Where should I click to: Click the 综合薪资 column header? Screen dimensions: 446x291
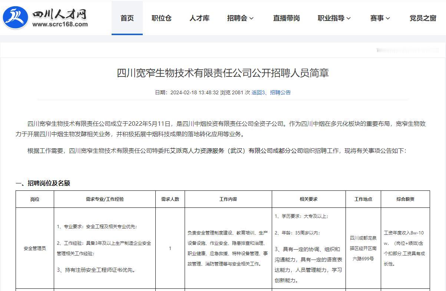(x=405, y=199)
